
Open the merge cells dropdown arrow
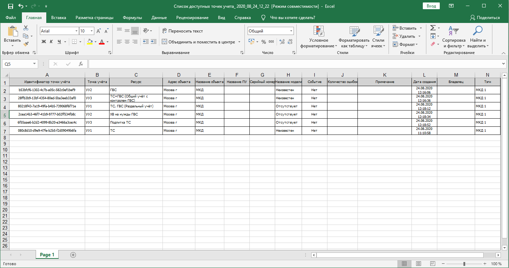tap(239, 42)
